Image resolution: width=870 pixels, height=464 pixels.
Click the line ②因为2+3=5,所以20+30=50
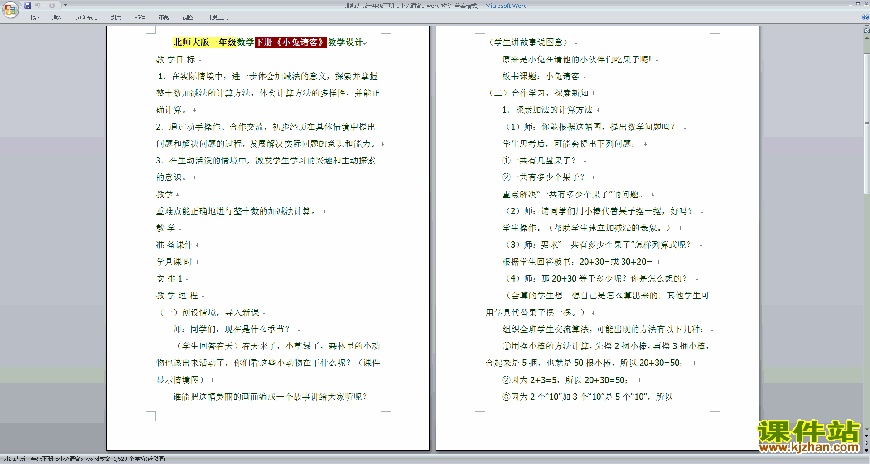pyautogui.click(x=565, y=380)
